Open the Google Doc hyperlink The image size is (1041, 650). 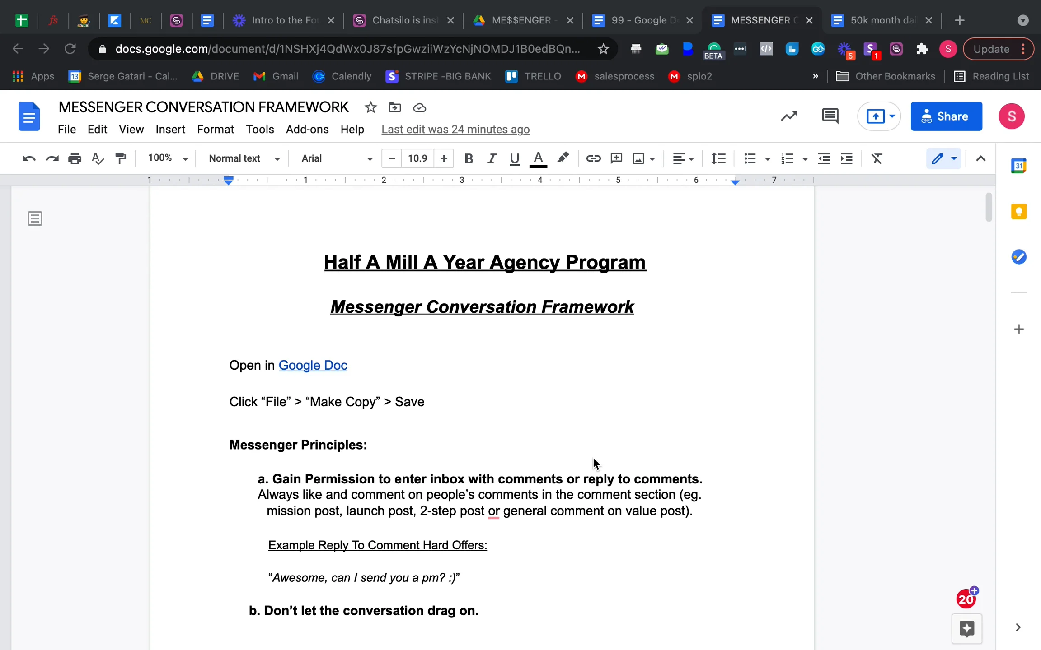coord(313,365)
